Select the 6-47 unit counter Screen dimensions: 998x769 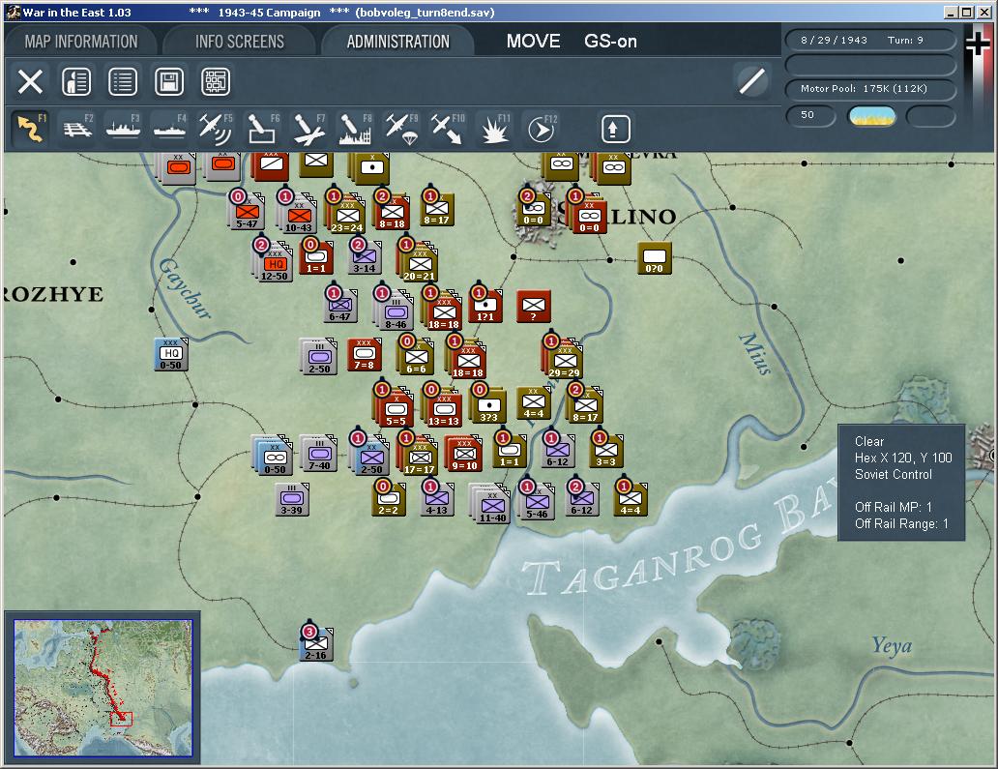pyautogui.click(x=339, y=305)
